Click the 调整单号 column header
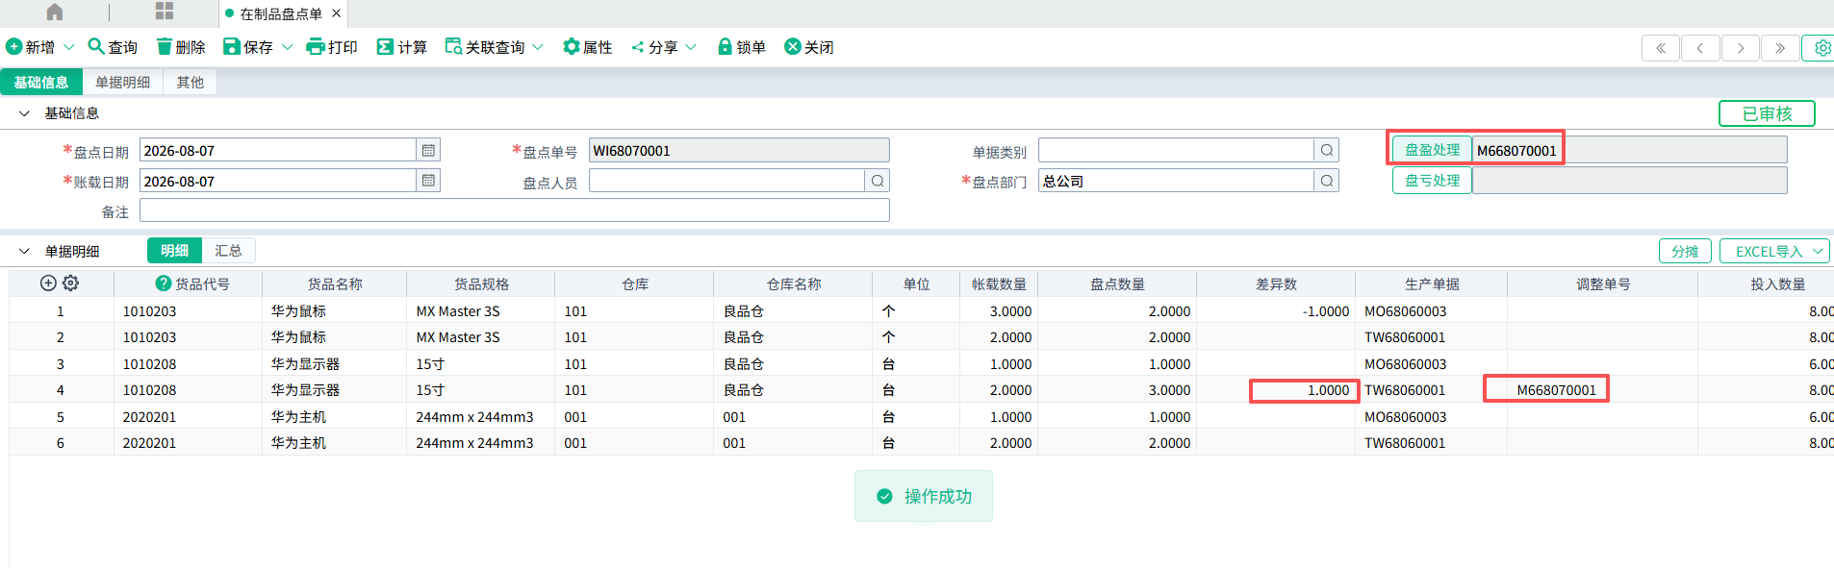This screenshot has width=1834, height=568. pyautogui.click(x=1603, y=284)
